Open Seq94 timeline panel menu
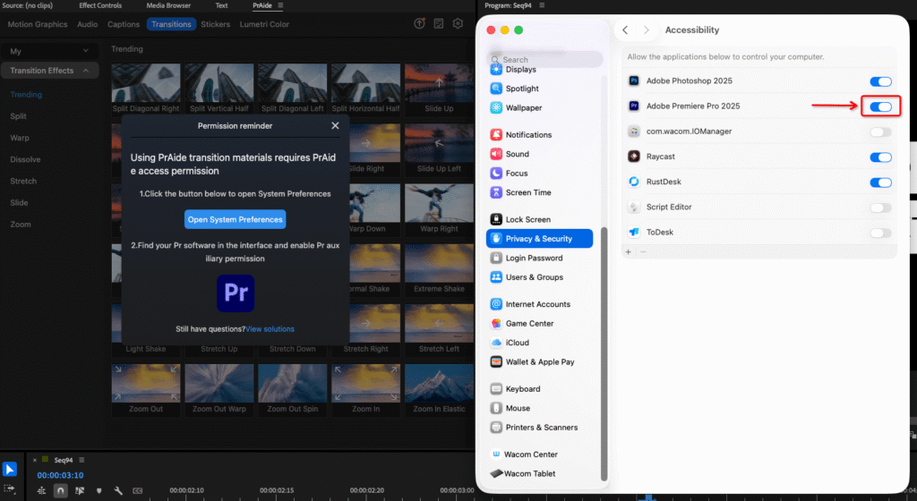Viewport: 917px width, 501px height. (81, 460)
